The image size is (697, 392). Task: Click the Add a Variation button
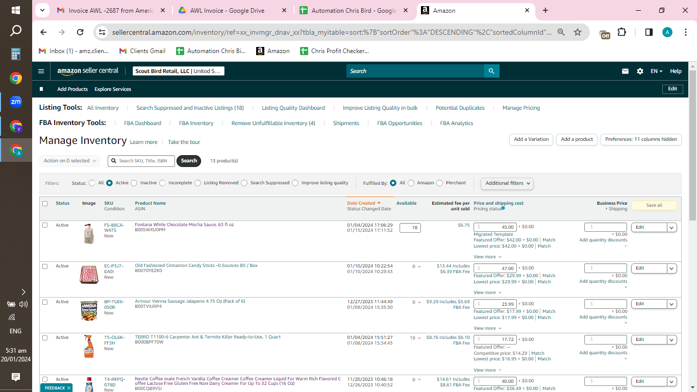pos(531,139)
